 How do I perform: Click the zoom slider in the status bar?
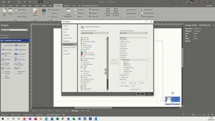pos(193,115)
